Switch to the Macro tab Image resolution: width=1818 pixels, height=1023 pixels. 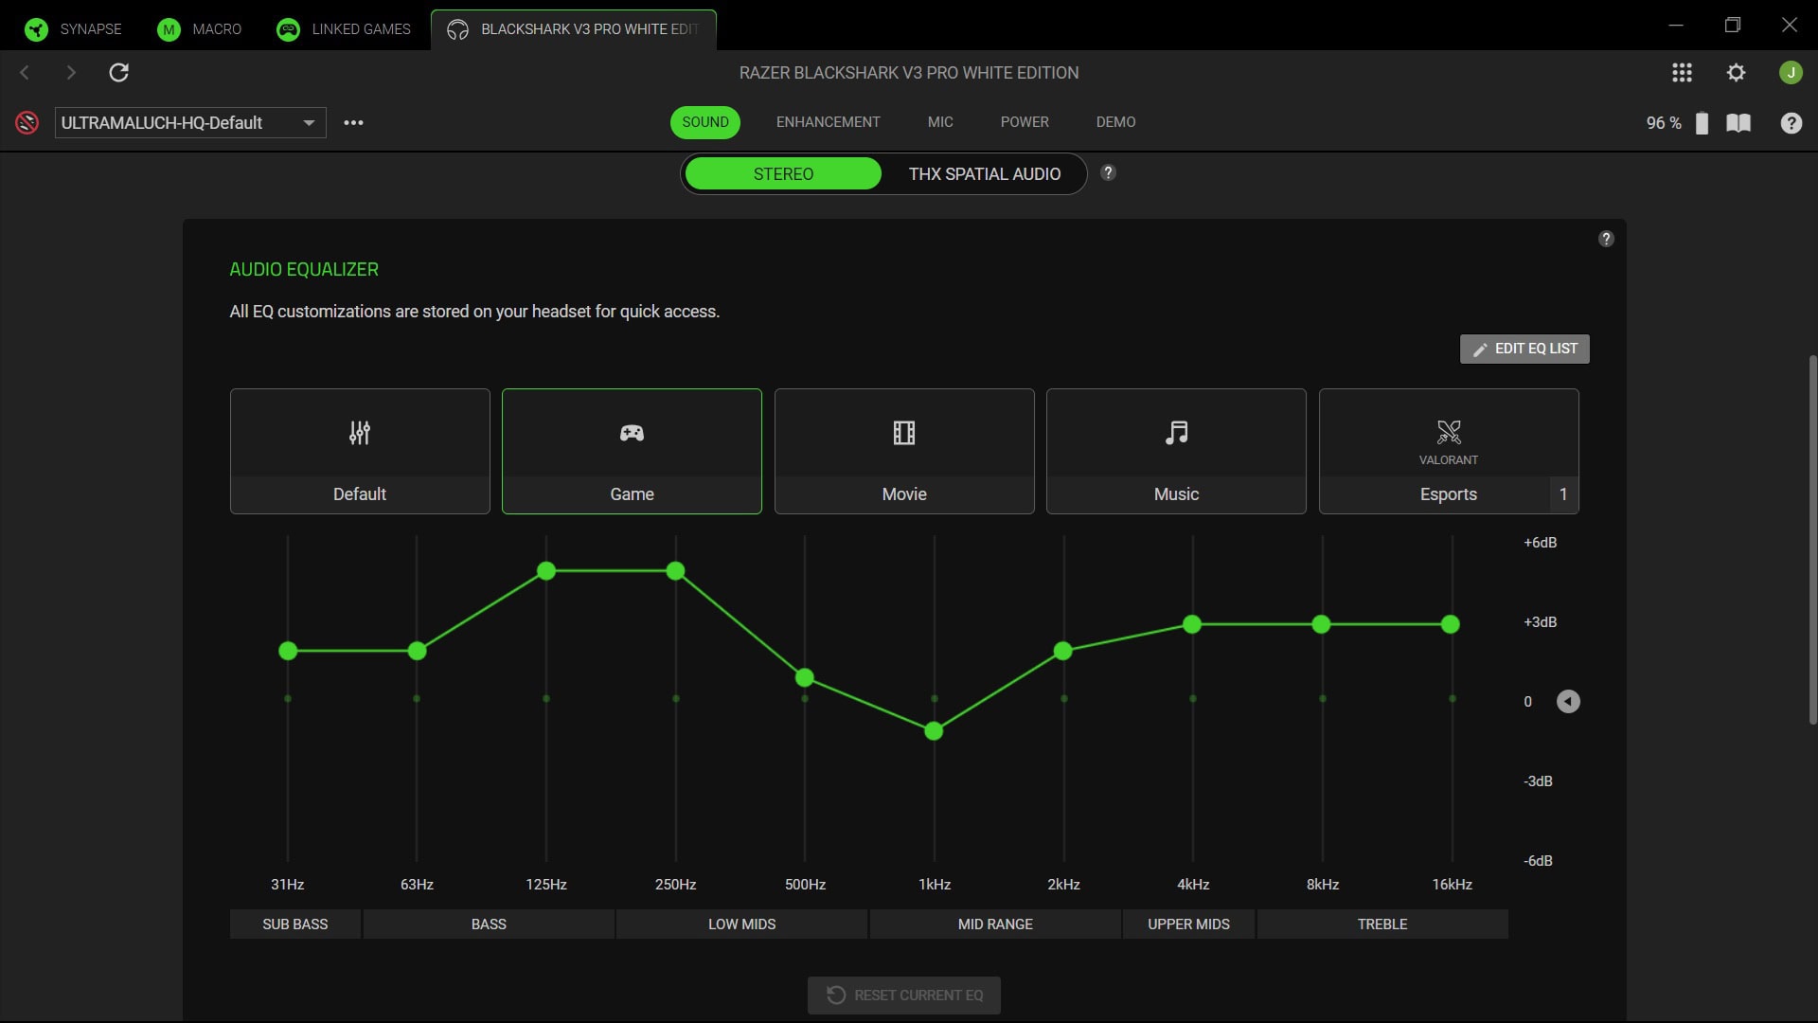[200, 28]
